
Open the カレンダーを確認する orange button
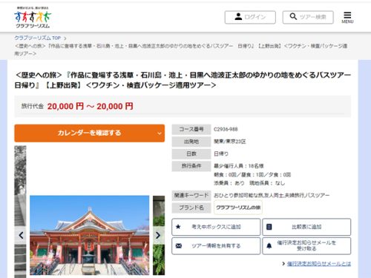(x=90, y=133)
